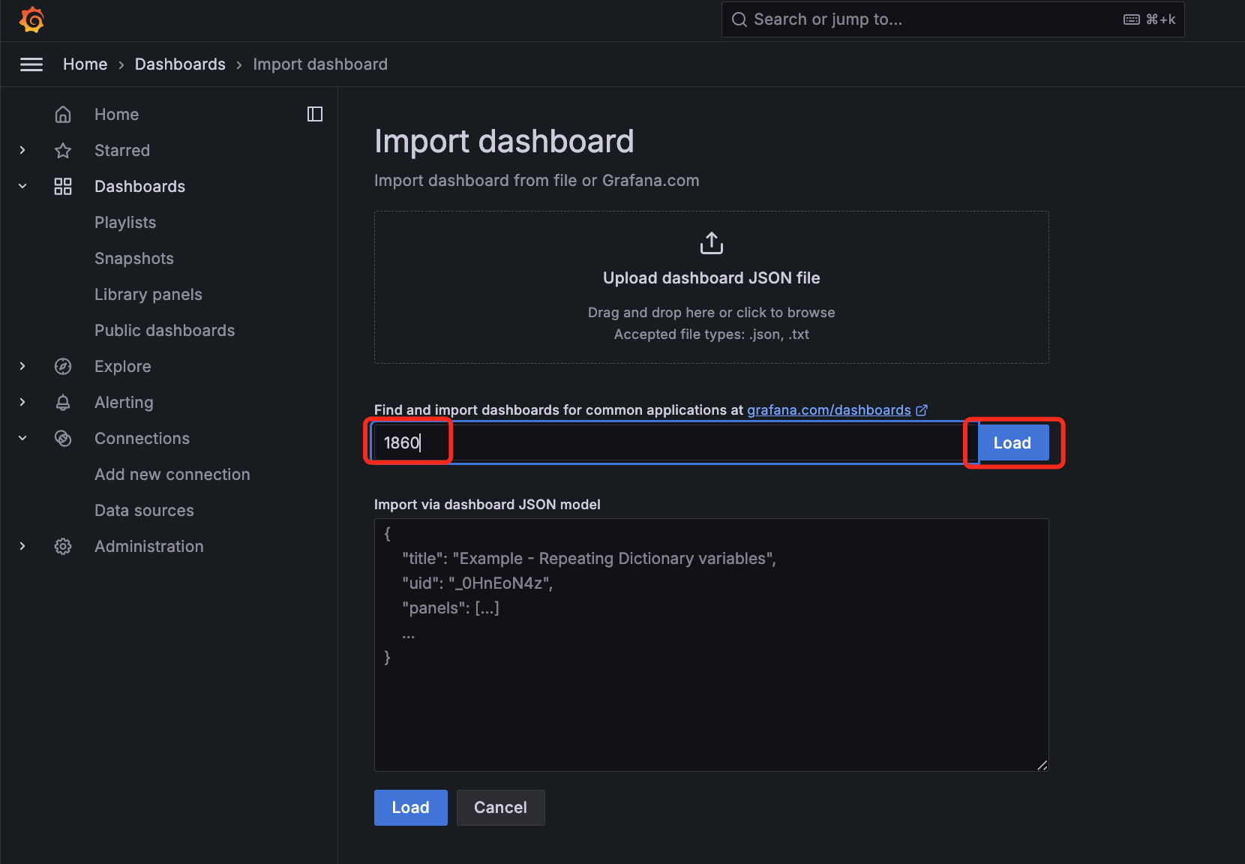Open Public dashboards page

[164, 331]
